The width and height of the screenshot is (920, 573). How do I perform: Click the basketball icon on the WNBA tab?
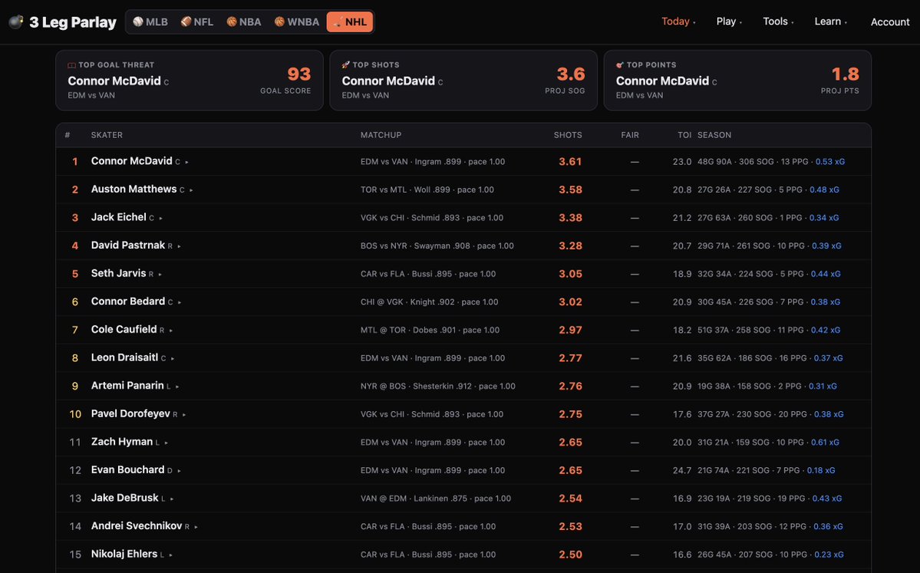click(279, 21)
